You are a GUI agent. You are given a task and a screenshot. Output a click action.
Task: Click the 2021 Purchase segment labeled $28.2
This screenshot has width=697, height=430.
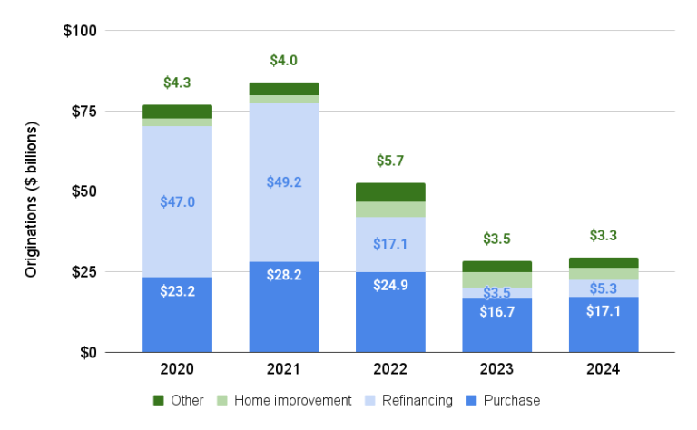point(283,307)
